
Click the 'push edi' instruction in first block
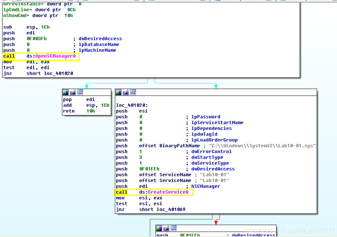(19, 33)
